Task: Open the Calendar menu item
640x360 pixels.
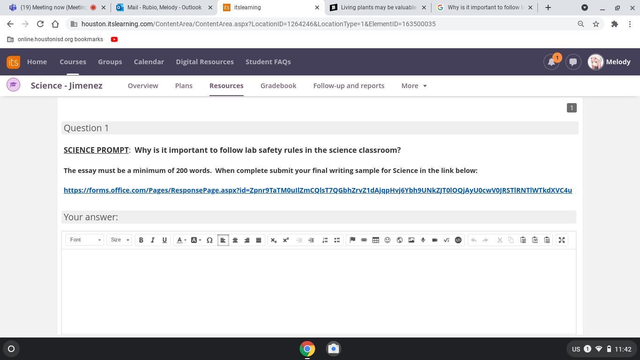Action: coord(149,62)
